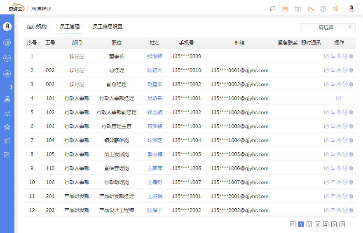Open the edit note sidebar icon

[7, 154]
